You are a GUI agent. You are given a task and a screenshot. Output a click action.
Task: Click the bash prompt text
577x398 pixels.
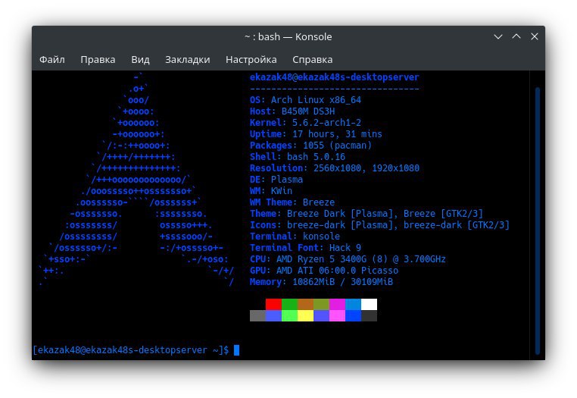tap(131, 350)
